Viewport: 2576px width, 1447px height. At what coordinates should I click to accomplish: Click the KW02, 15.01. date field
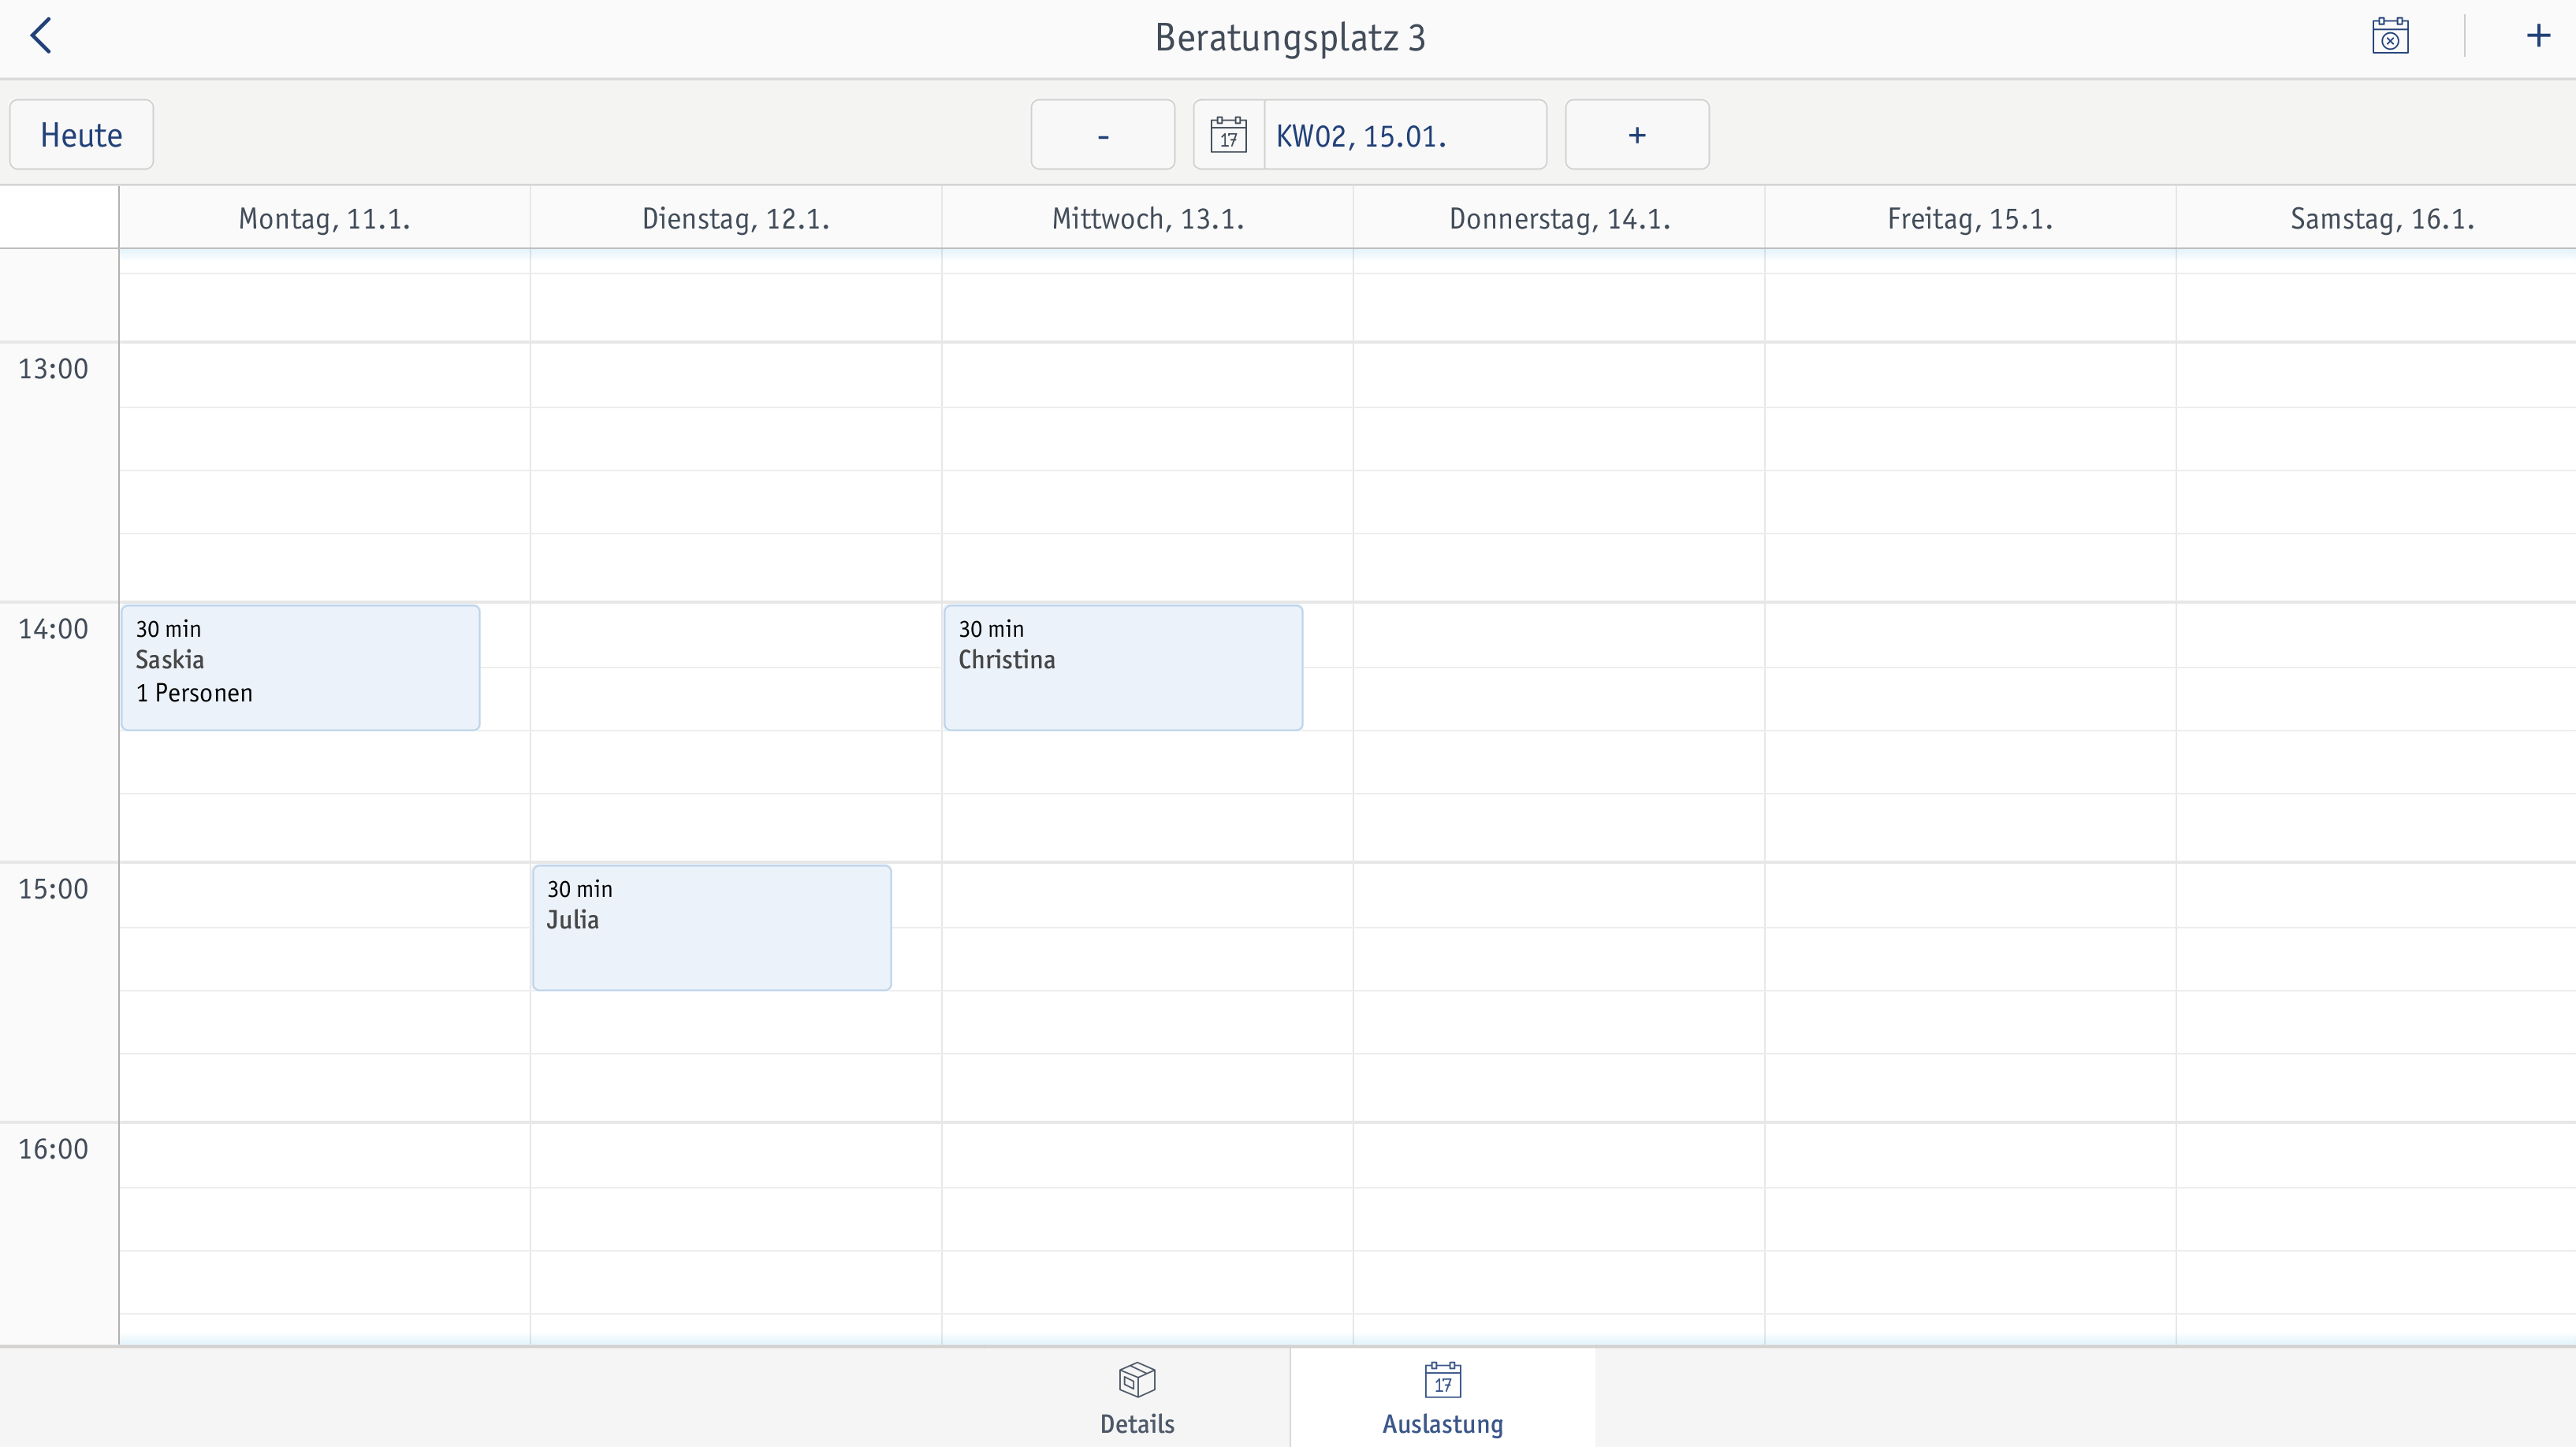[x=1405, y=135]
